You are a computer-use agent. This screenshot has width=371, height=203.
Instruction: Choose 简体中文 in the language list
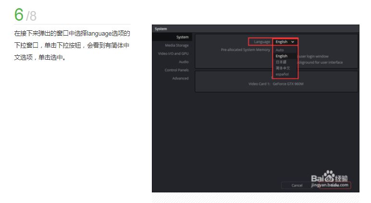click(283, 68)
